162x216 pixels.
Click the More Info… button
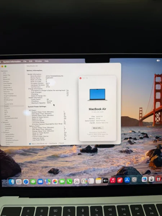point(98,128)
